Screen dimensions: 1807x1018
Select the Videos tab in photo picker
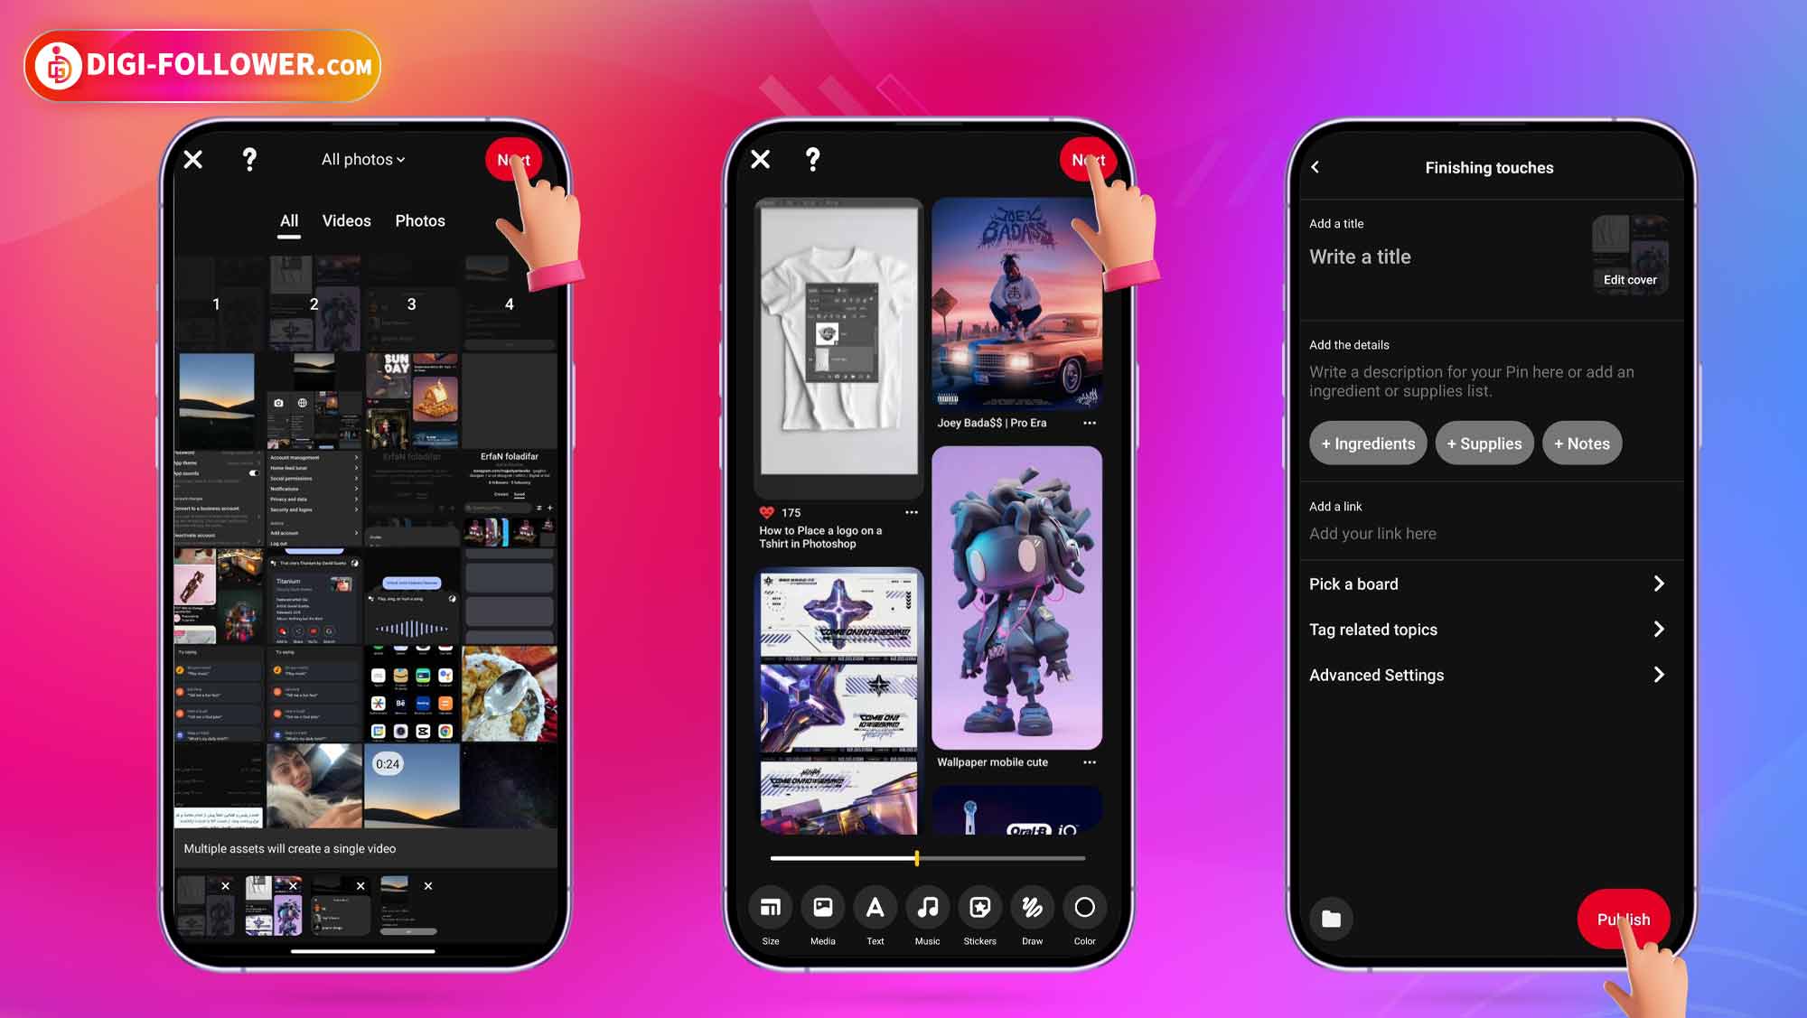[x=346, y=221]
